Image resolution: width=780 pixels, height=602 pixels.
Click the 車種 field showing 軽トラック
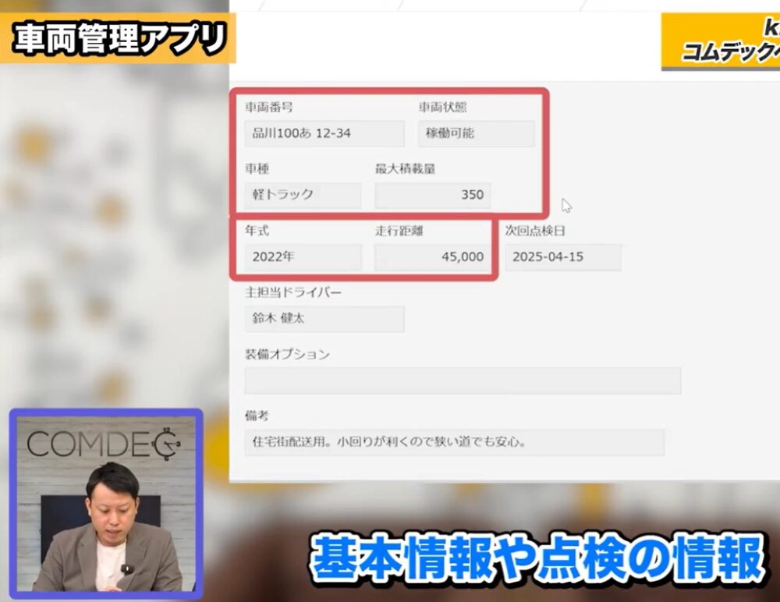pyautogui.click(x=303, y=195)
